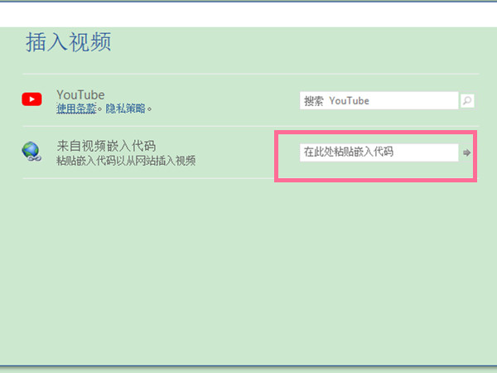
Task: Click the empty green area below the embed row
Action: 248,265
